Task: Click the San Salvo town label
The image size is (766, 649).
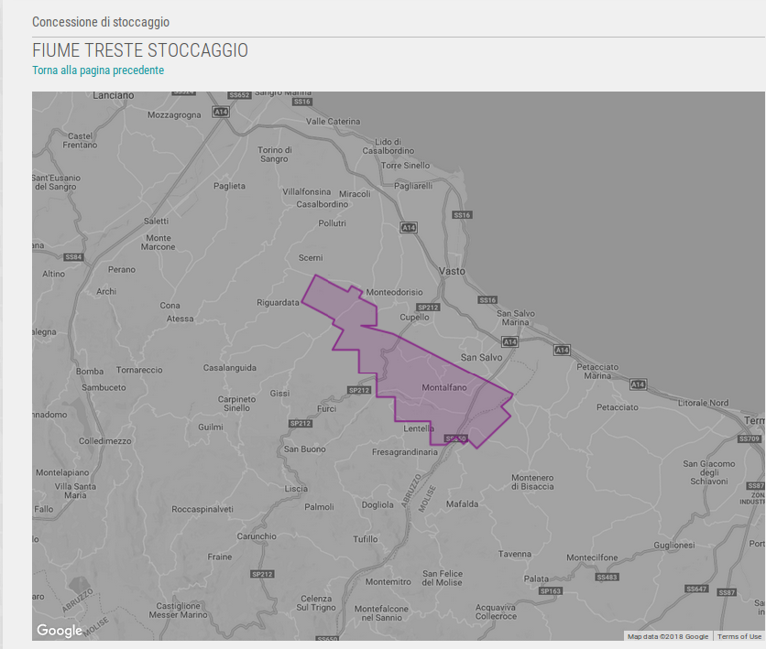Action: (x=482, y=357)
